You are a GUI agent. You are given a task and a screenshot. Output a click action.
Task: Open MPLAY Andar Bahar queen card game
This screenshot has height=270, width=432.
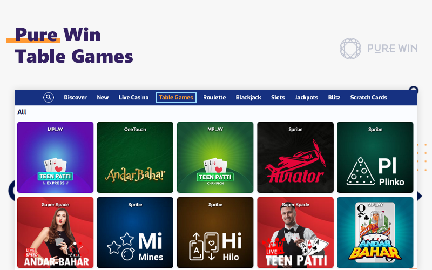tap(375, 233)
